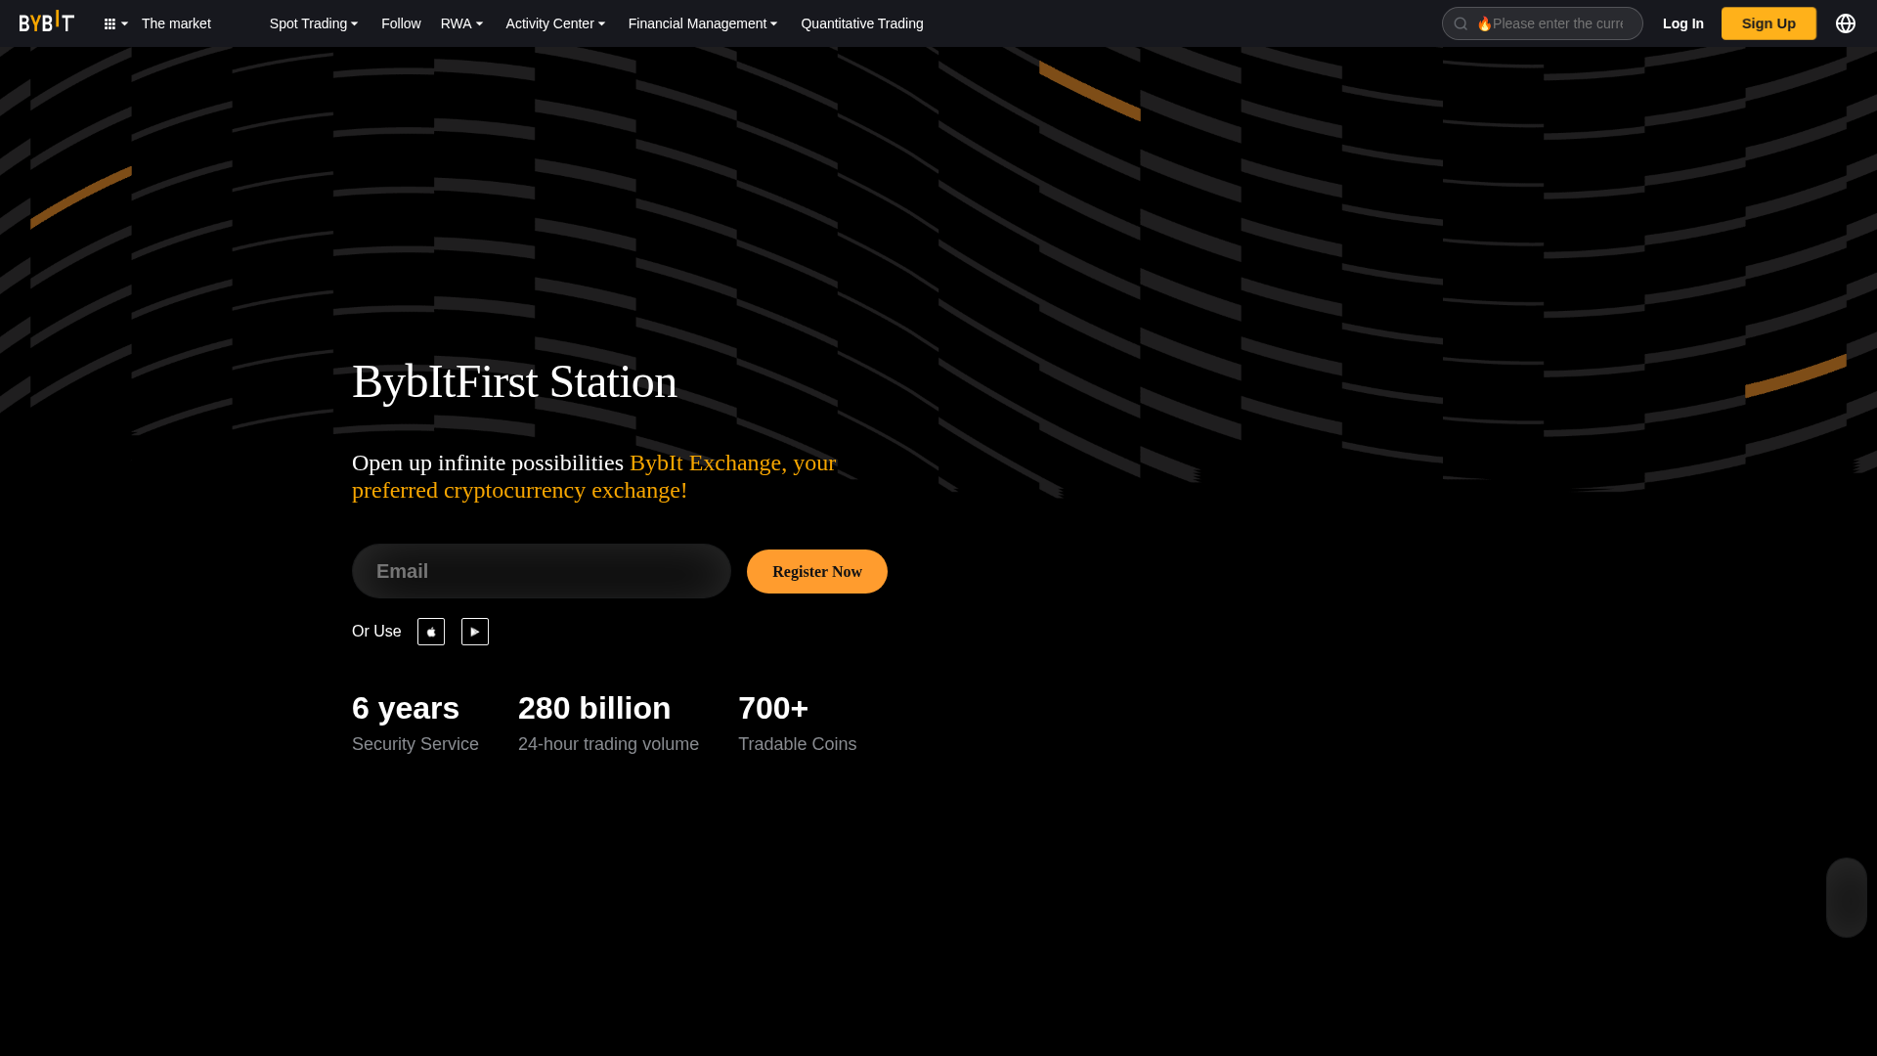
Task: Click the '6 years' statistic text
Action: click(406, 708)
